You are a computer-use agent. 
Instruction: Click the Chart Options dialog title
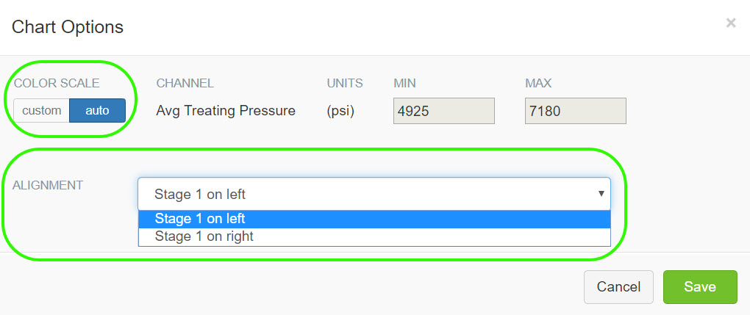click(68, 27)
